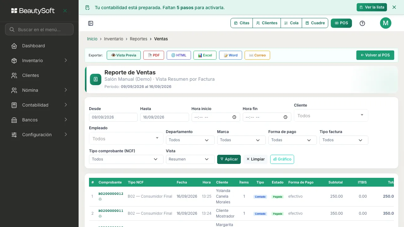Click print icon under B0200000011
This screenshot has width=404, height=227.
pos(100,216)
